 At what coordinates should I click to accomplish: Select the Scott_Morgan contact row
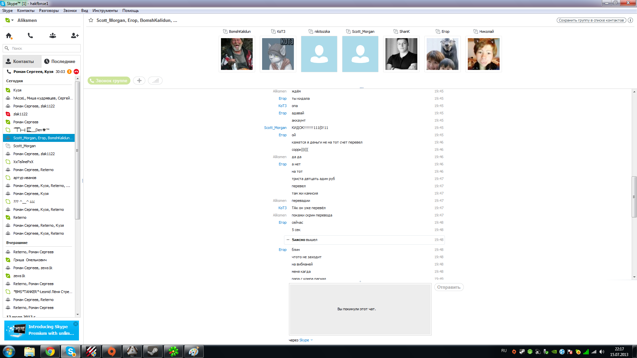39,146
